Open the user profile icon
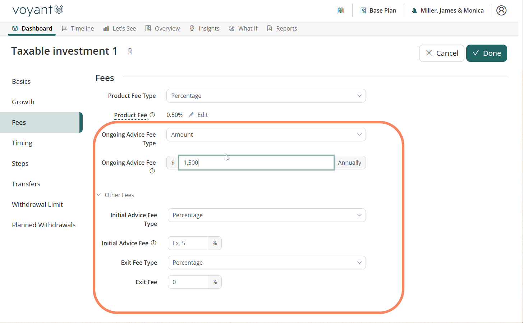Image resolution: width=523 pixels, height=323 pixels. coord(501,10)
